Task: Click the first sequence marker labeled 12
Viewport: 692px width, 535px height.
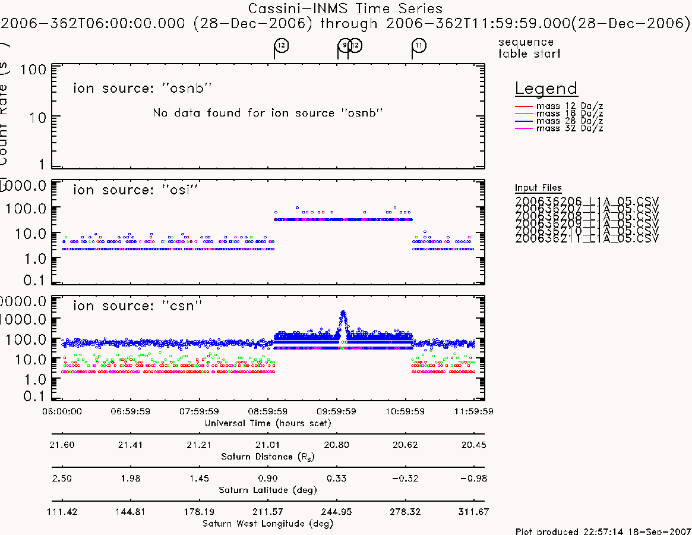Action: click(282, 45)
